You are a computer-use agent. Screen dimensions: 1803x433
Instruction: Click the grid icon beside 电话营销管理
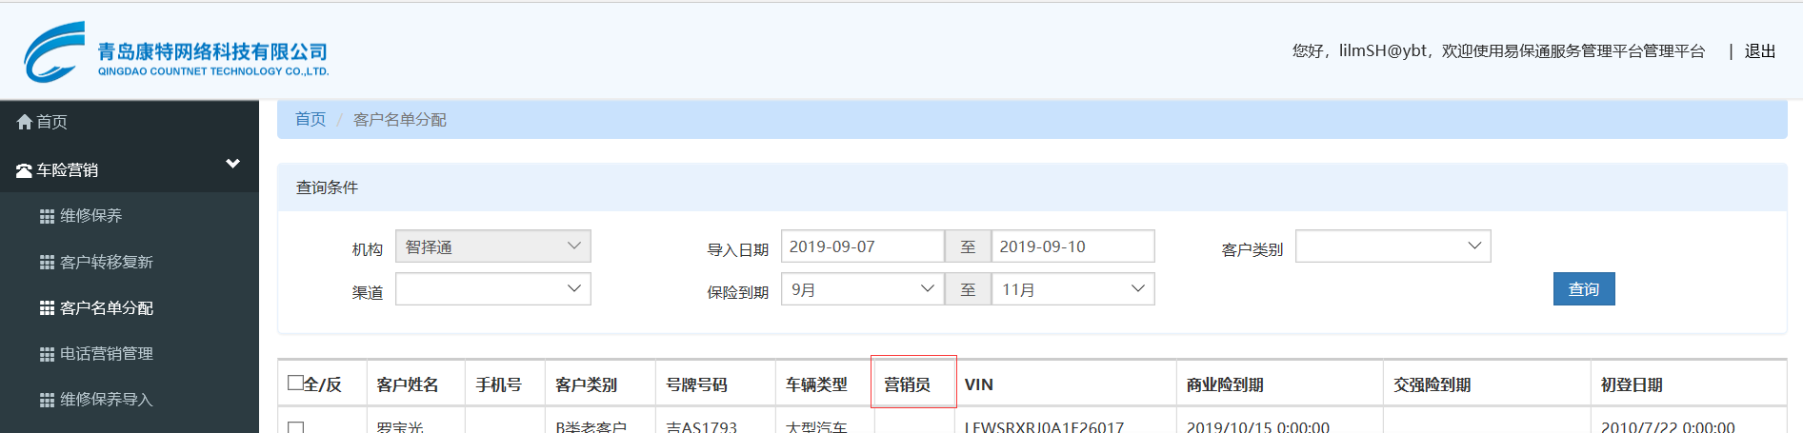(x=47, y=354)
